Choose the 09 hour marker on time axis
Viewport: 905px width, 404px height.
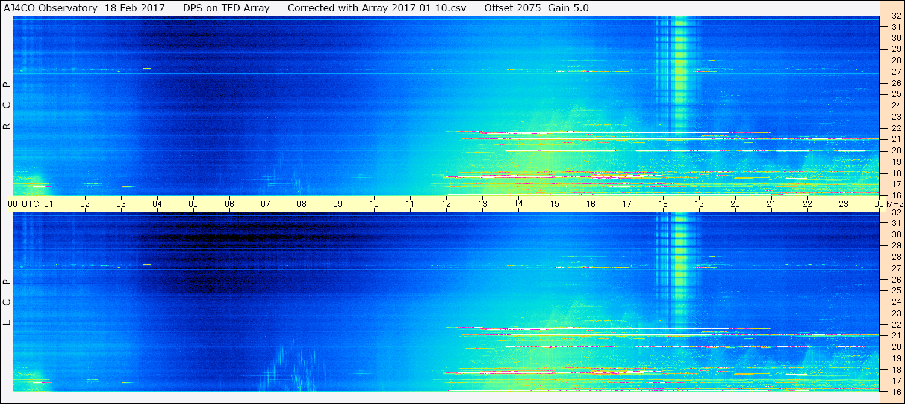338,204
